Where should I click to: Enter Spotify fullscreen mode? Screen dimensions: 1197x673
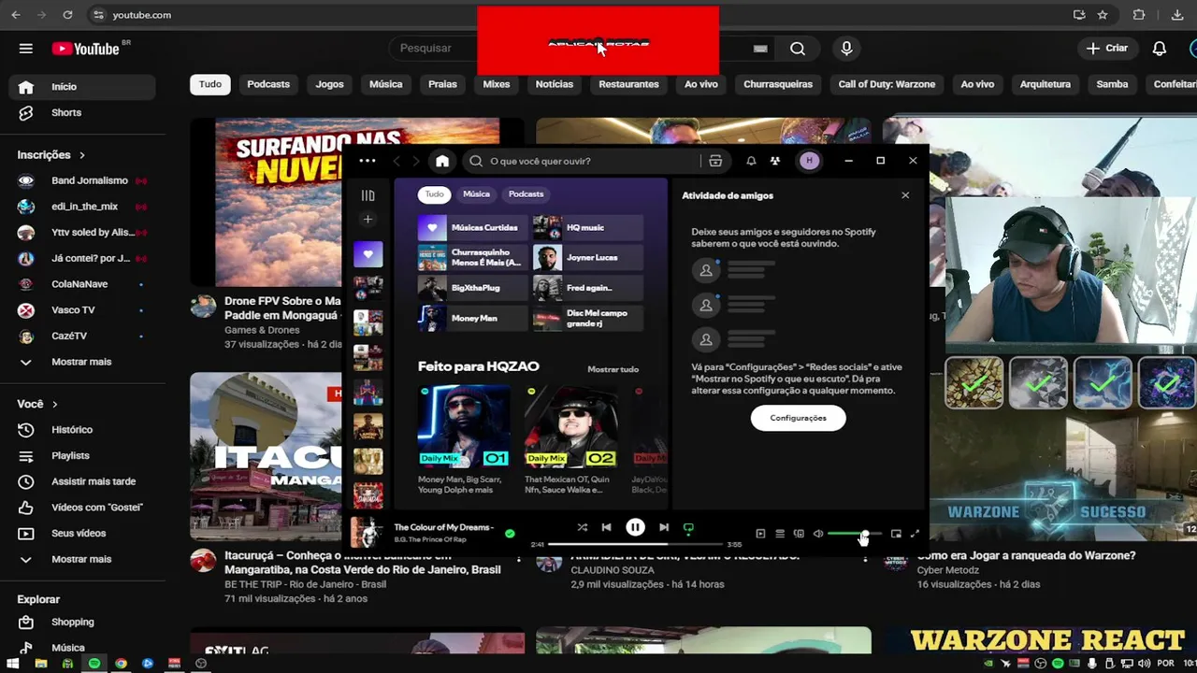915,534
